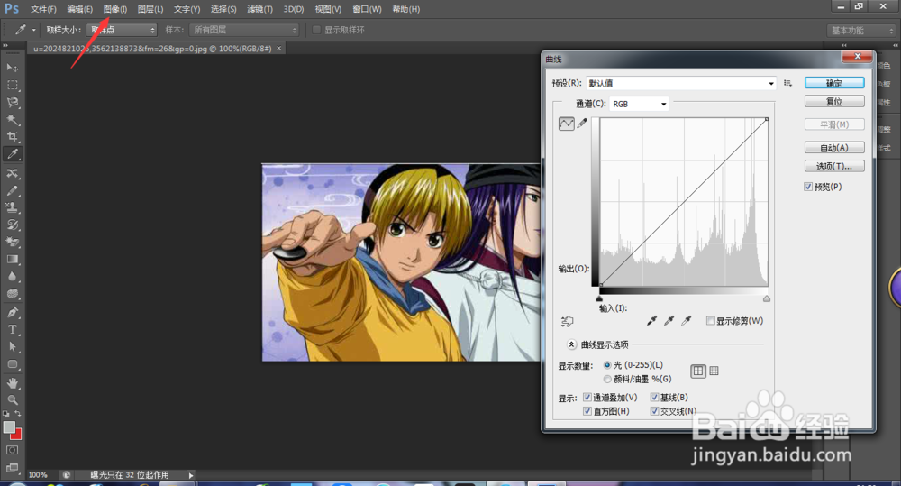Open the 样本 所有图层 dropdown
The width and height of the screenshot is (901, 486).
pos(244,30)
